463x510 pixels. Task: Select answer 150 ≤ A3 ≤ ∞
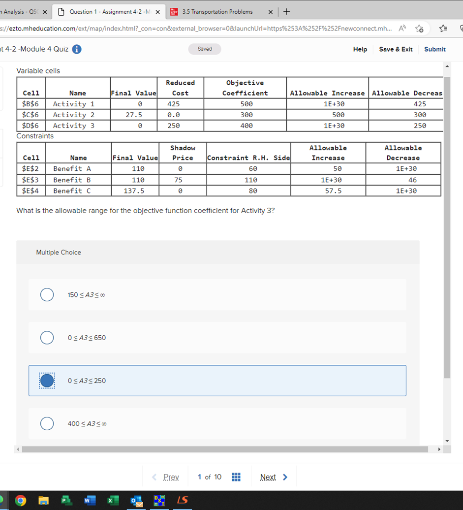tap(47, 294)
